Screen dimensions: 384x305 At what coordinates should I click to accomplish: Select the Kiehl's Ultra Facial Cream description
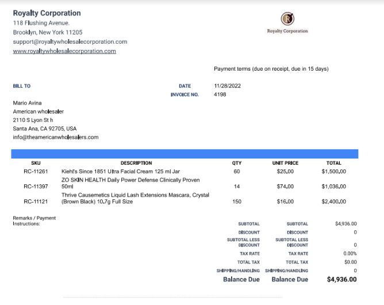pos(121,171)
